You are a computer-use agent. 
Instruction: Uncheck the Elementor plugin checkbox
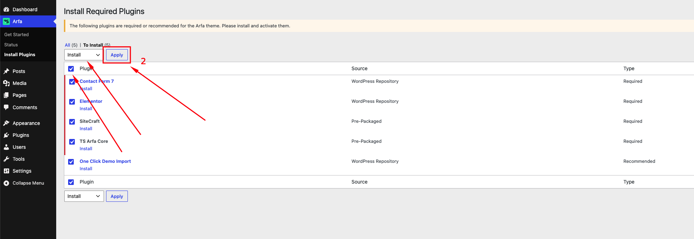click(x=72, y=102)
